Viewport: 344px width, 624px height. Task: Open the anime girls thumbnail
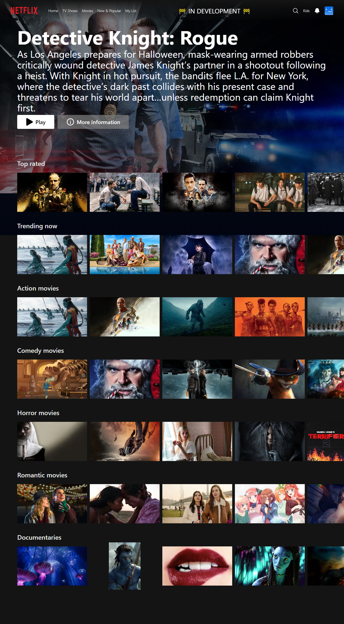[270, 504]
